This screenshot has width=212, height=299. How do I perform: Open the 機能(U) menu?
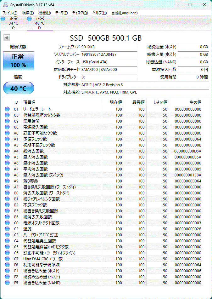coord(45,13)
